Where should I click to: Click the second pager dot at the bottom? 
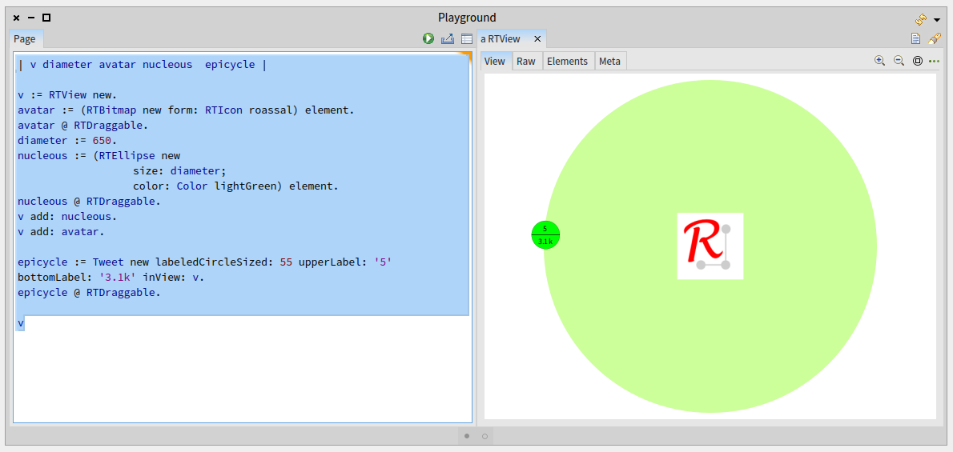click(485, 436)
